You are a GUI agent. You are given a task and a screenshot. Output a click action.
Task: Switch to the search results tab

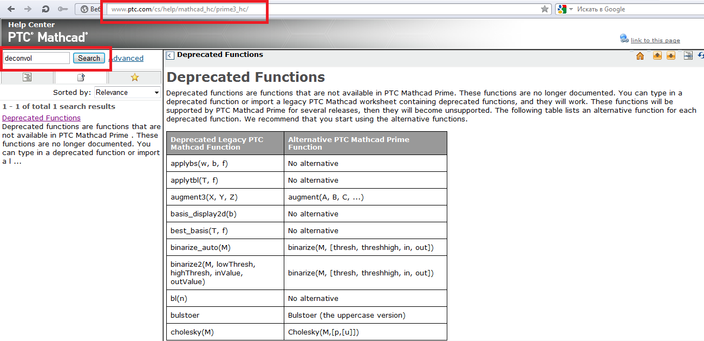pos(81,78)
